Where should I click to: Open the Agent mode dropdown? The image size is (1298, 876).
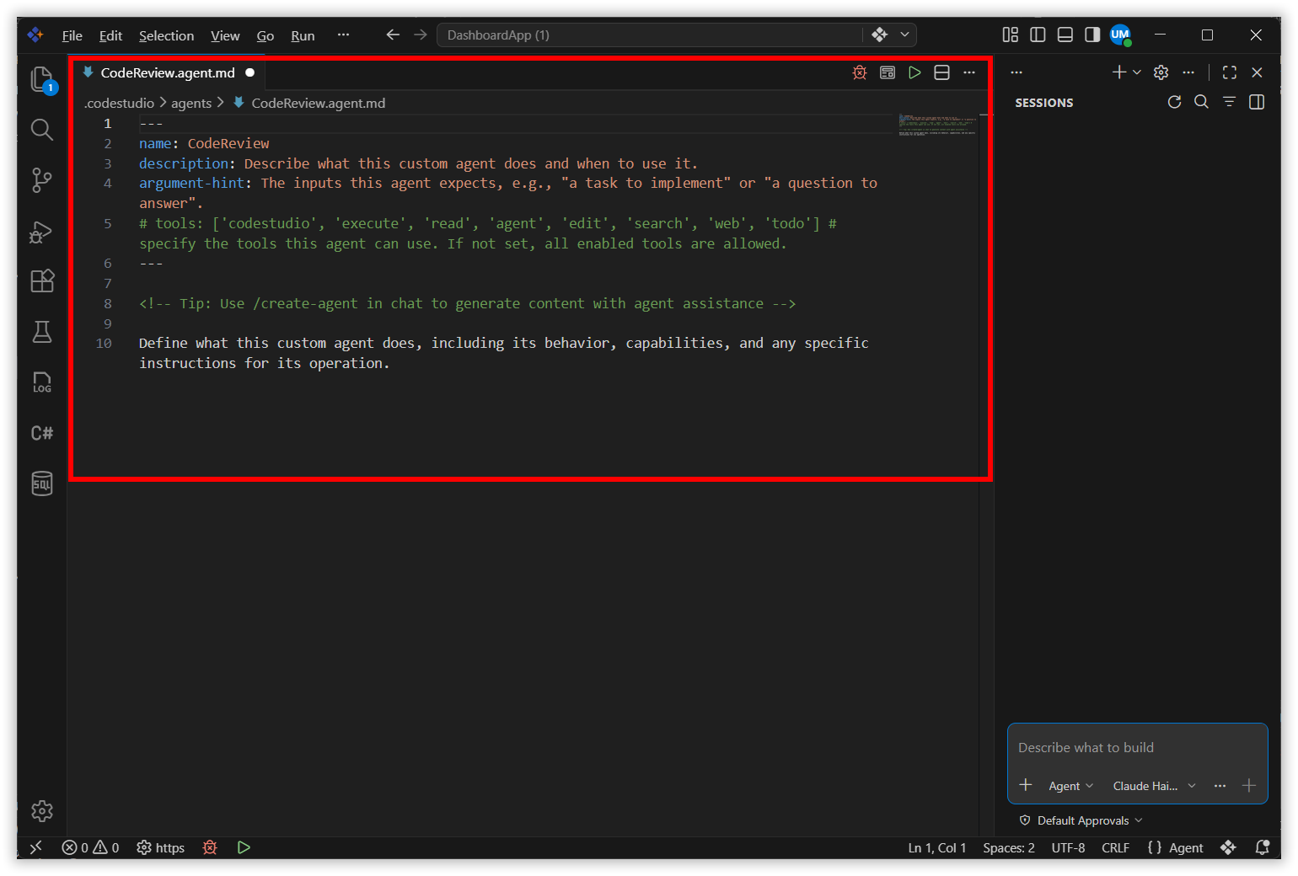(1070, 786)
